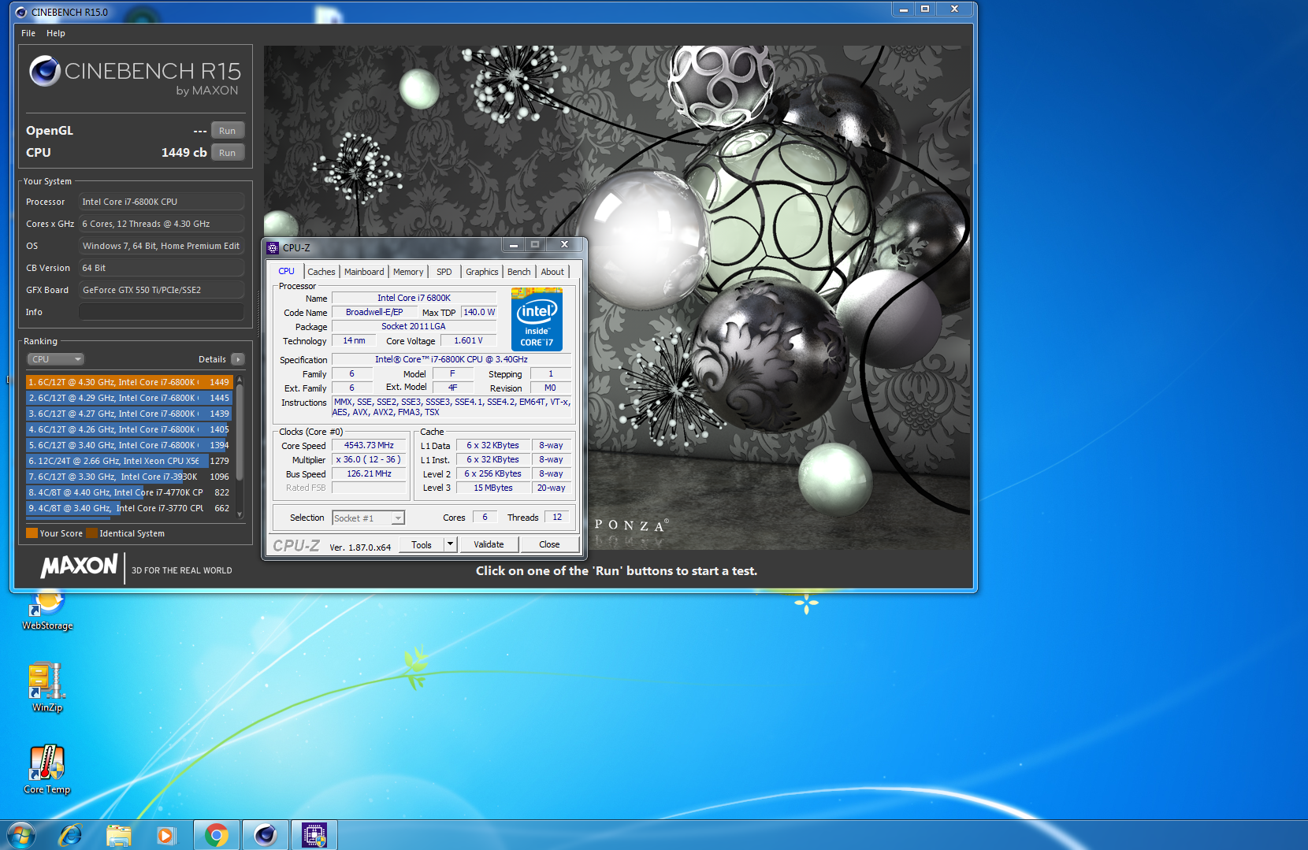Launch Google Chrome from taskbar
Image resolution: width=1308 pixels, height=850 pixels.
click(217, 835)
